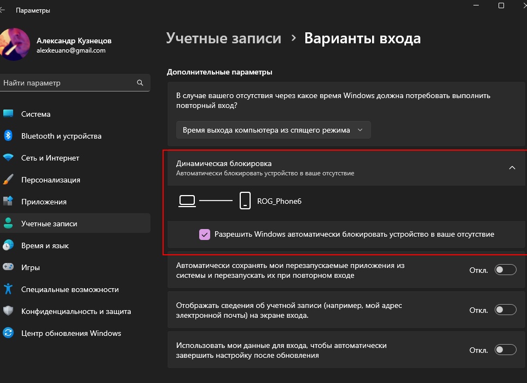This screenshot has width=527, height=383.
Task: Click the Приложения apps icon
Action: tap(8, 201)
